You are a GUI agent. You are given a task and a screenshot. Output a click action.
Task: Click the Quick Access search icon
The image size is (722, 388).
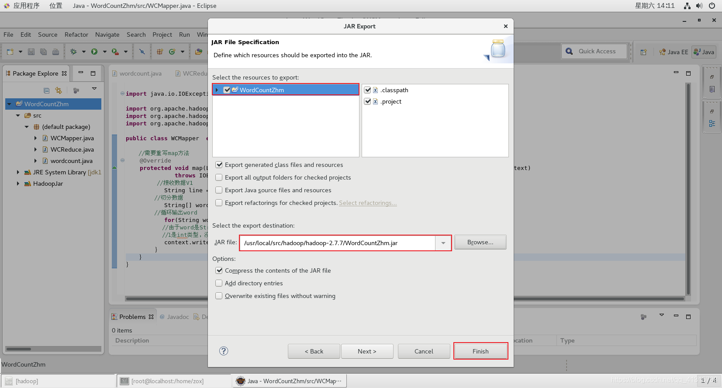569,51
